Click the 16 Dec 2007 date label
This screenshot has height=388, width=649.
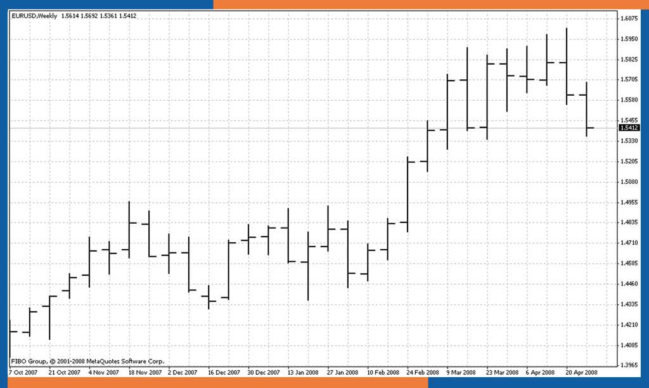pyautogui.click(x=224, y=372)
